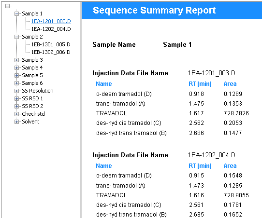Select the Sample 1 tree label
The image size is (262, 218).
(32, 14)
